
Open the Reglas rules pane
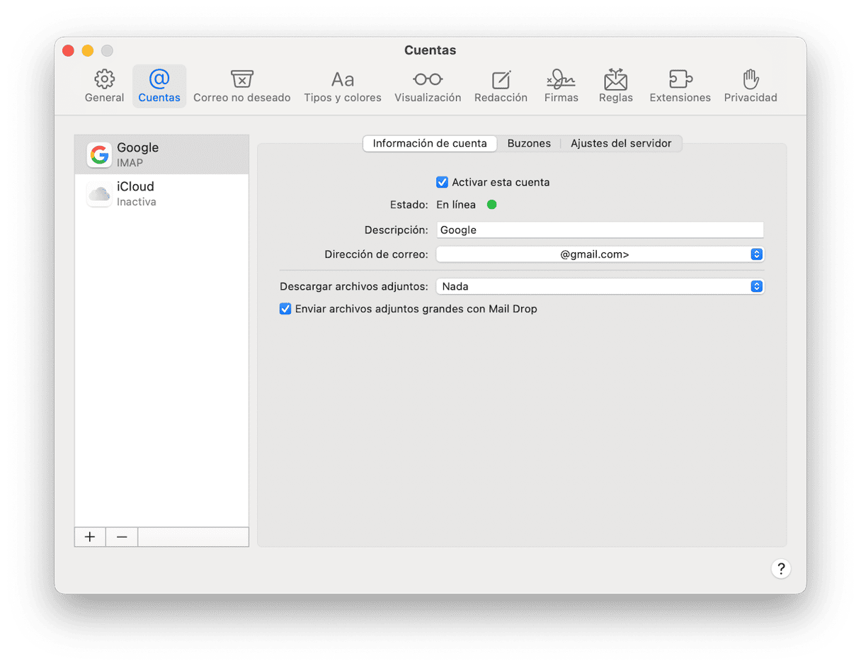click(x=615, y=86)
